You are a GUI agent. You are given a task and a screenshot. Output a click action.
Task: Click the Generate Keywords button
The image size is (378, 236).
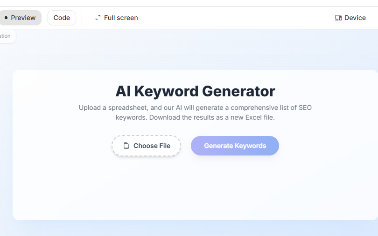[x=235, y=146]
